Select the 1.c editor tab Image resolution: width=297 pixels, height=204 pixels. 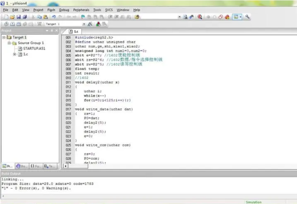pyautogui.click(x=74, y=32)
